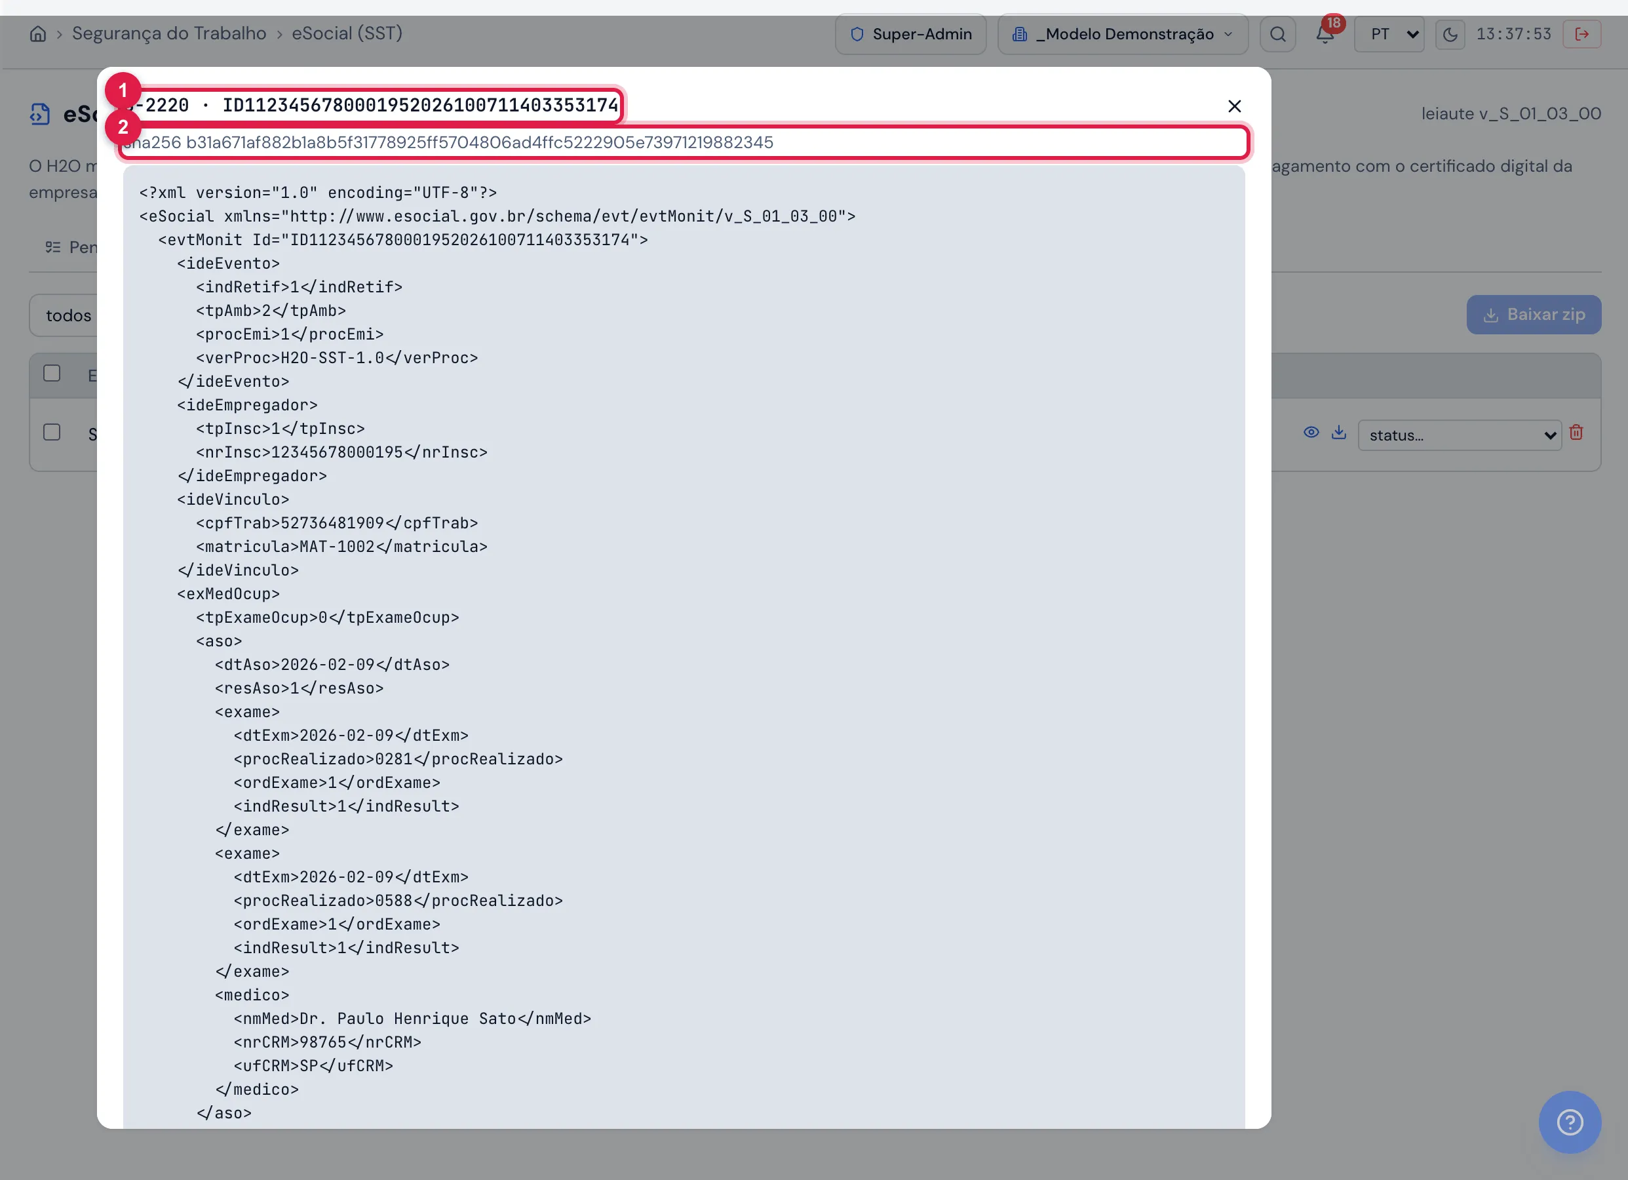This screenshot has height=1180, width=1628.
Task: Click the nmMed Dr. Paulo Henrique Sato line
Action: 412,1018
